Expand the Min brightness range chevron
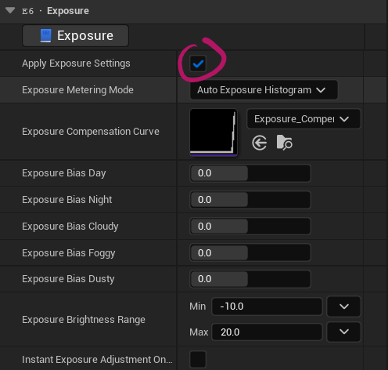This screenshot has width=388, height=370. click(343, 307)
